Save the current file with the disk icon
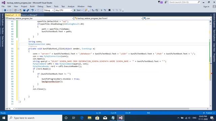Image resolution: width=216 pixels, height=121 pixels. click(x=24, y=10)
